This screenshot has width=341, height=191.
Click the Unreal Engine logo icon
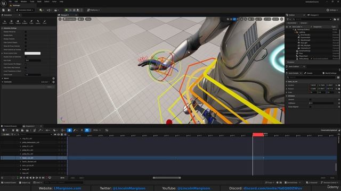click(x=4, y=4)
